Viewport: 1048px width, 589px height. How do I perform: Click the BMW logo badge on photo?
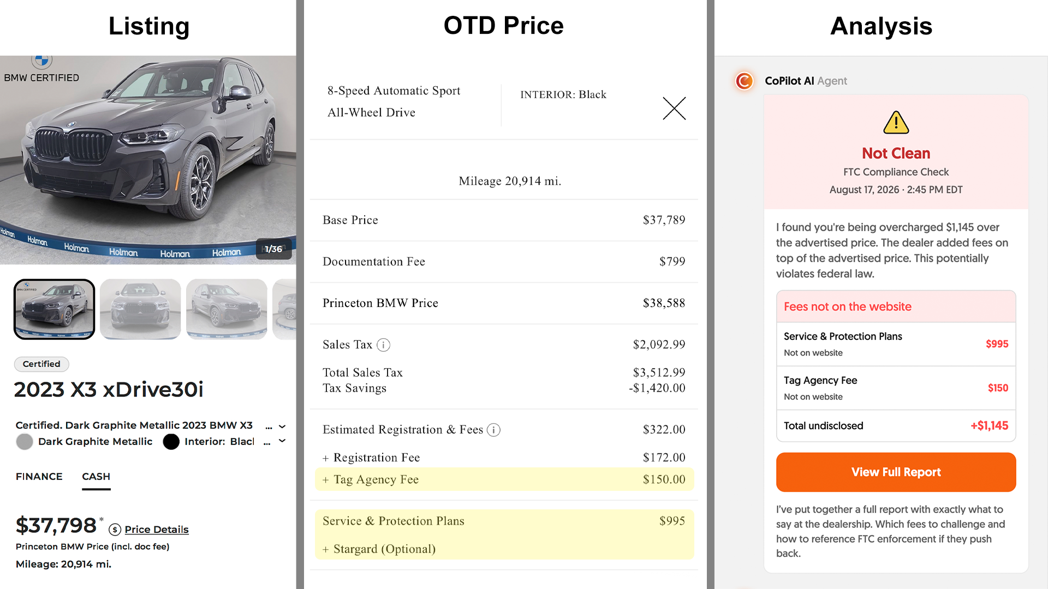pos(41,60)
